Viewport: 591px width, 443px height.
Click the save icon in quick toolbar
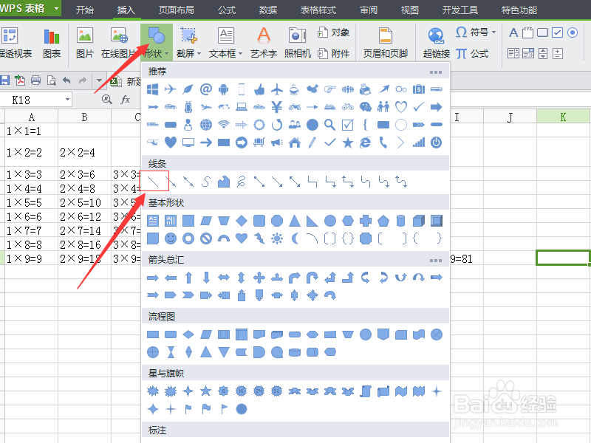(5, 80)
